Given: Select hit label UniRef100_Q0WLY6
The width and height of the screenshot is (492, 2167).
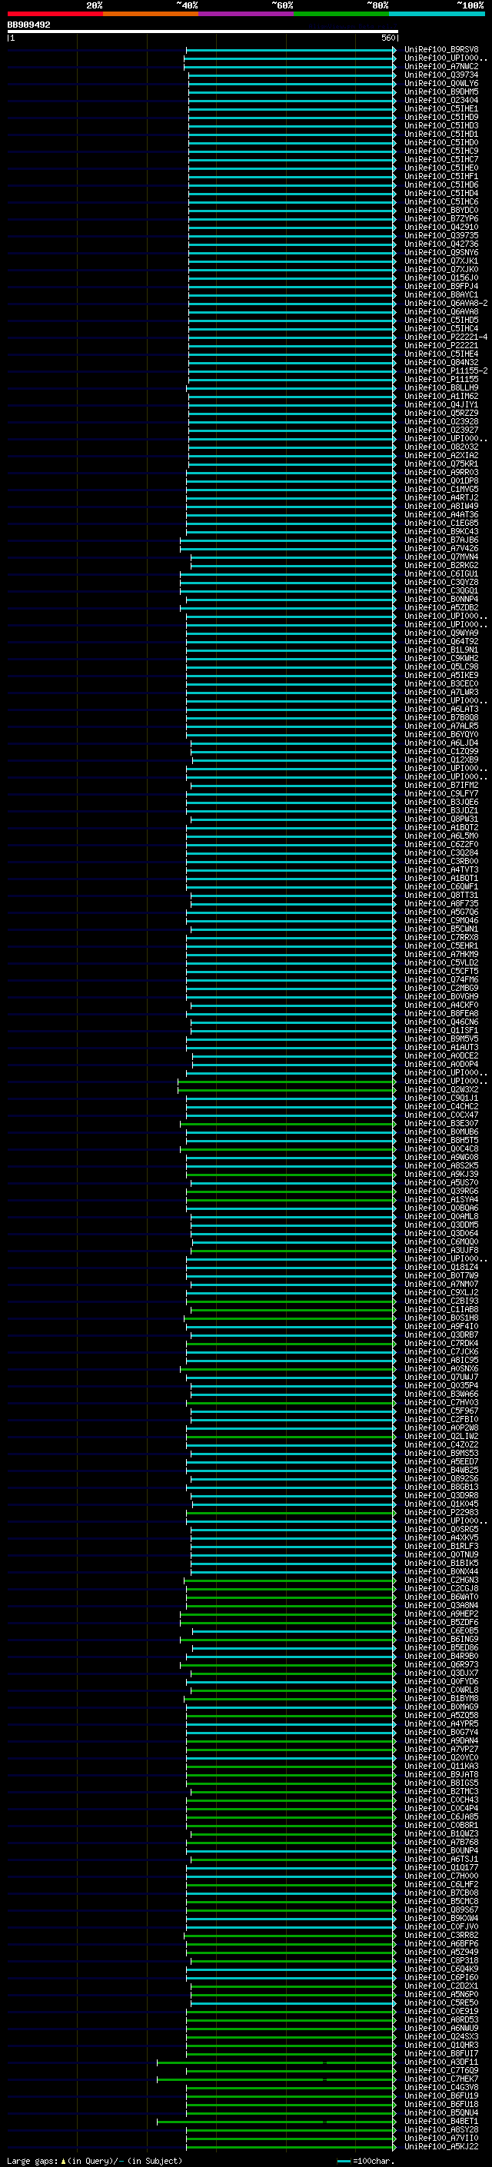Looking at the screenshot, I should (440, 83).
